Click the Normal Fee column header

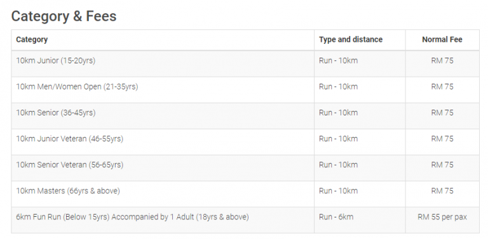[x=442, y=40]
